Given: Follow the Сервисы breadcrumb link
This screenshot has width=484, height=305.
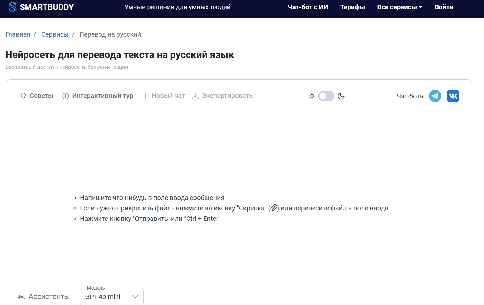Looking at the screenshot, I should (x=55, y=34).
